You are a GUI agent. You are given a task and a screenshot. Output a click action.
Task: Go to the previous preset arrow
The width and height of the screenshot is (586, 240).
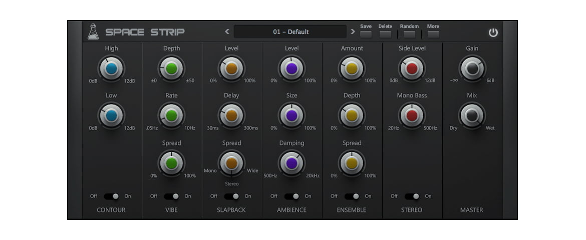tap(227, 31)
